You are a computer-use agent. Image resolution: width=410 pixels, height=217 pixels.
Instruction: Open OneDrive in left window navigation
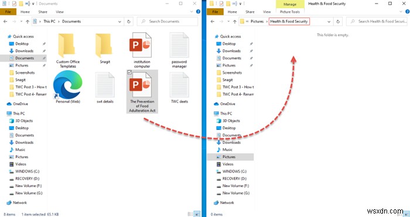click(x=20, y=104)
